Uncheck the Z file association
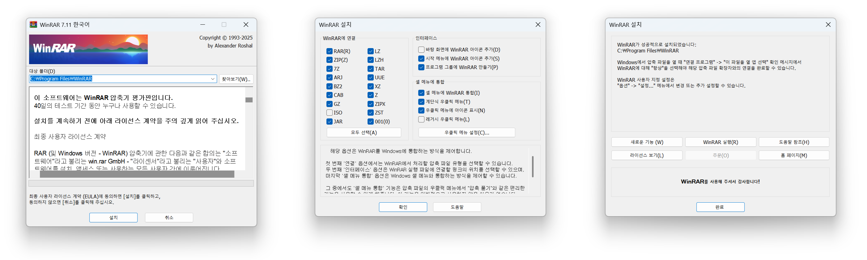 370,95
